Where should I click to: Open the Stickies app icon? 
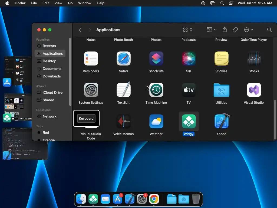point(221,58)
